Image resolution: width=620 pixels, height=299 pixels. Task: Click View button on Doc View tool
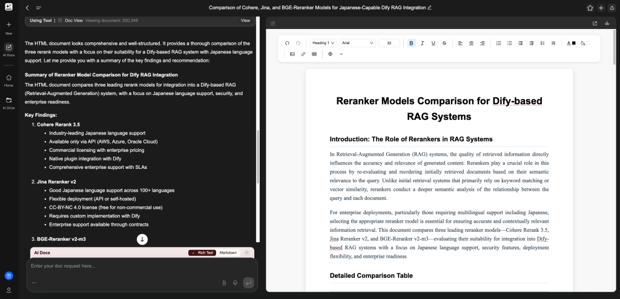tap(246, 21)
